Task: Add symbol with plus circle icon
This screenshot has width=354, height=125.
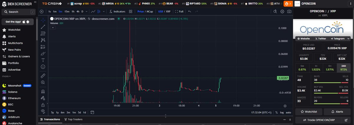Action: click(42, 11)
